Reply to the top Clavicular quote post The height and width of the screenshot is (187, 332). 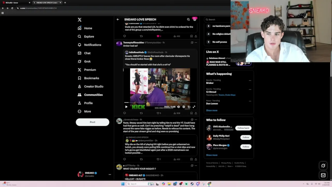[x=125, y=36]
